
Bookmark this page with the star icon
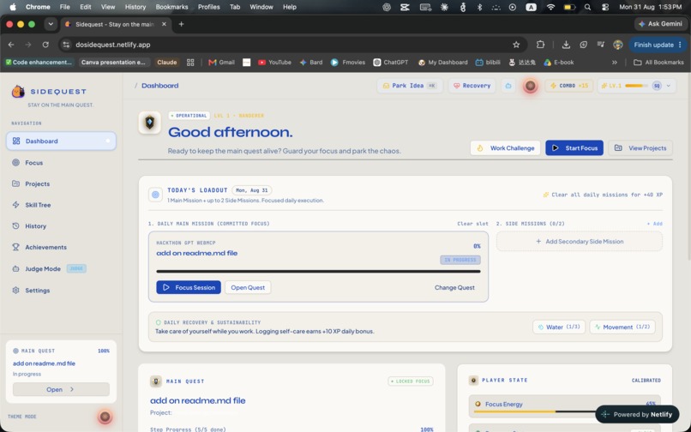516,45
